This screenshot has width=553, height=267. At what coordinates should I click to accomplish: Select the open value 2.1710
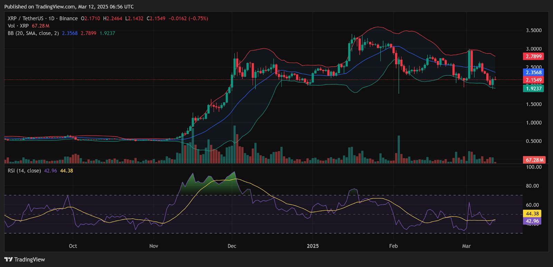point(92,18)
